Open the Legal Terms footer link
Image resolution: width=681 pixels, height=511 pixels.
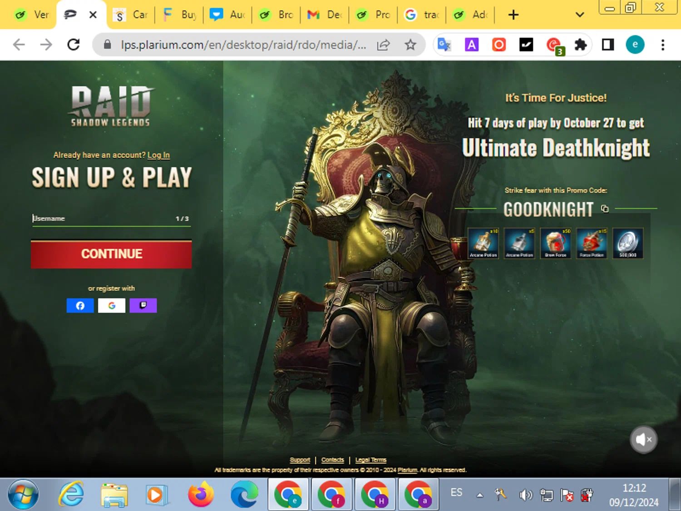click(x=370, y=460)
